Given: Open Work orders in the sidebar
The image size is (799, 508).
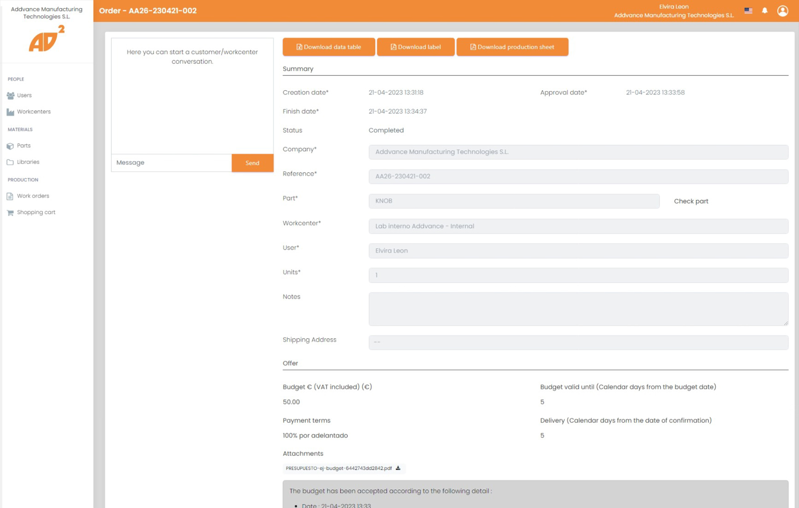Looking at the screenshot, I should pos(33,196).
